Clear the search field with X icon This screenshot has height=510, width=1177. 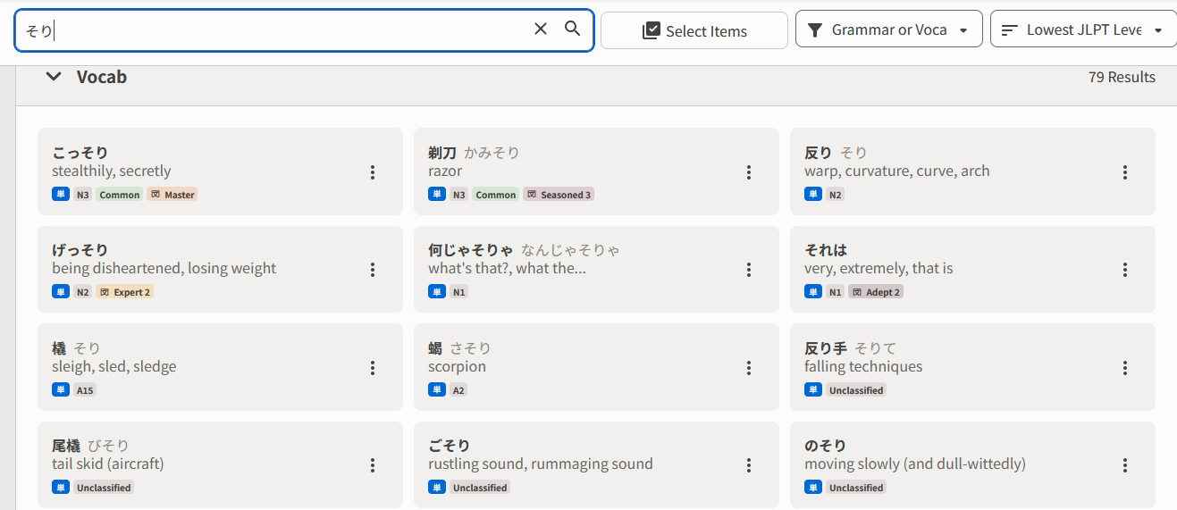541,29
